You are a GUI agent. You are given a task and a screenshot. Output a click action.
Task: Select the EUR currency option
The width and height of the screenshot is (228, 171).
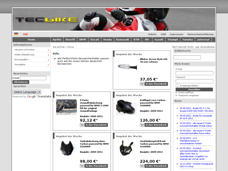coord(25,34)
